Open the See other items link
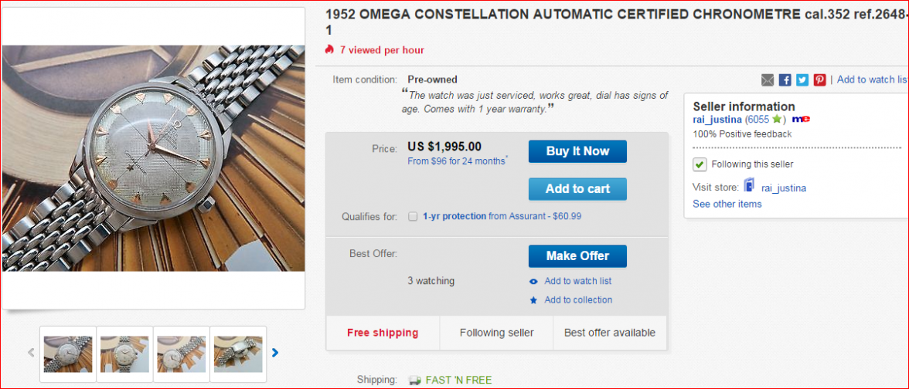The height and width of the screenshot is (389, 909). click(727, 204)
